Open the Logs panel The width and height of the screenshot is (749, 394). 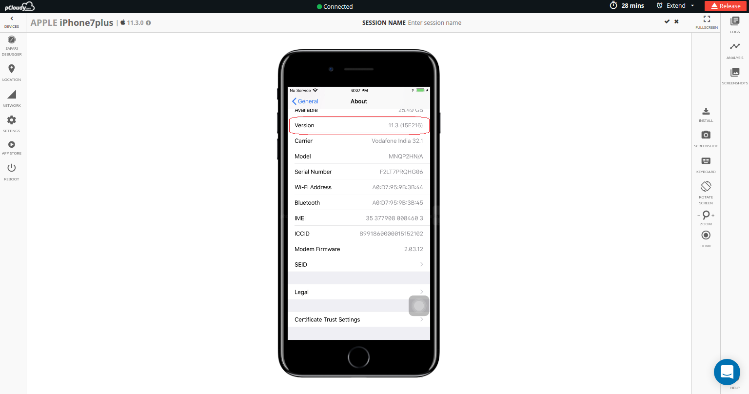735,24
